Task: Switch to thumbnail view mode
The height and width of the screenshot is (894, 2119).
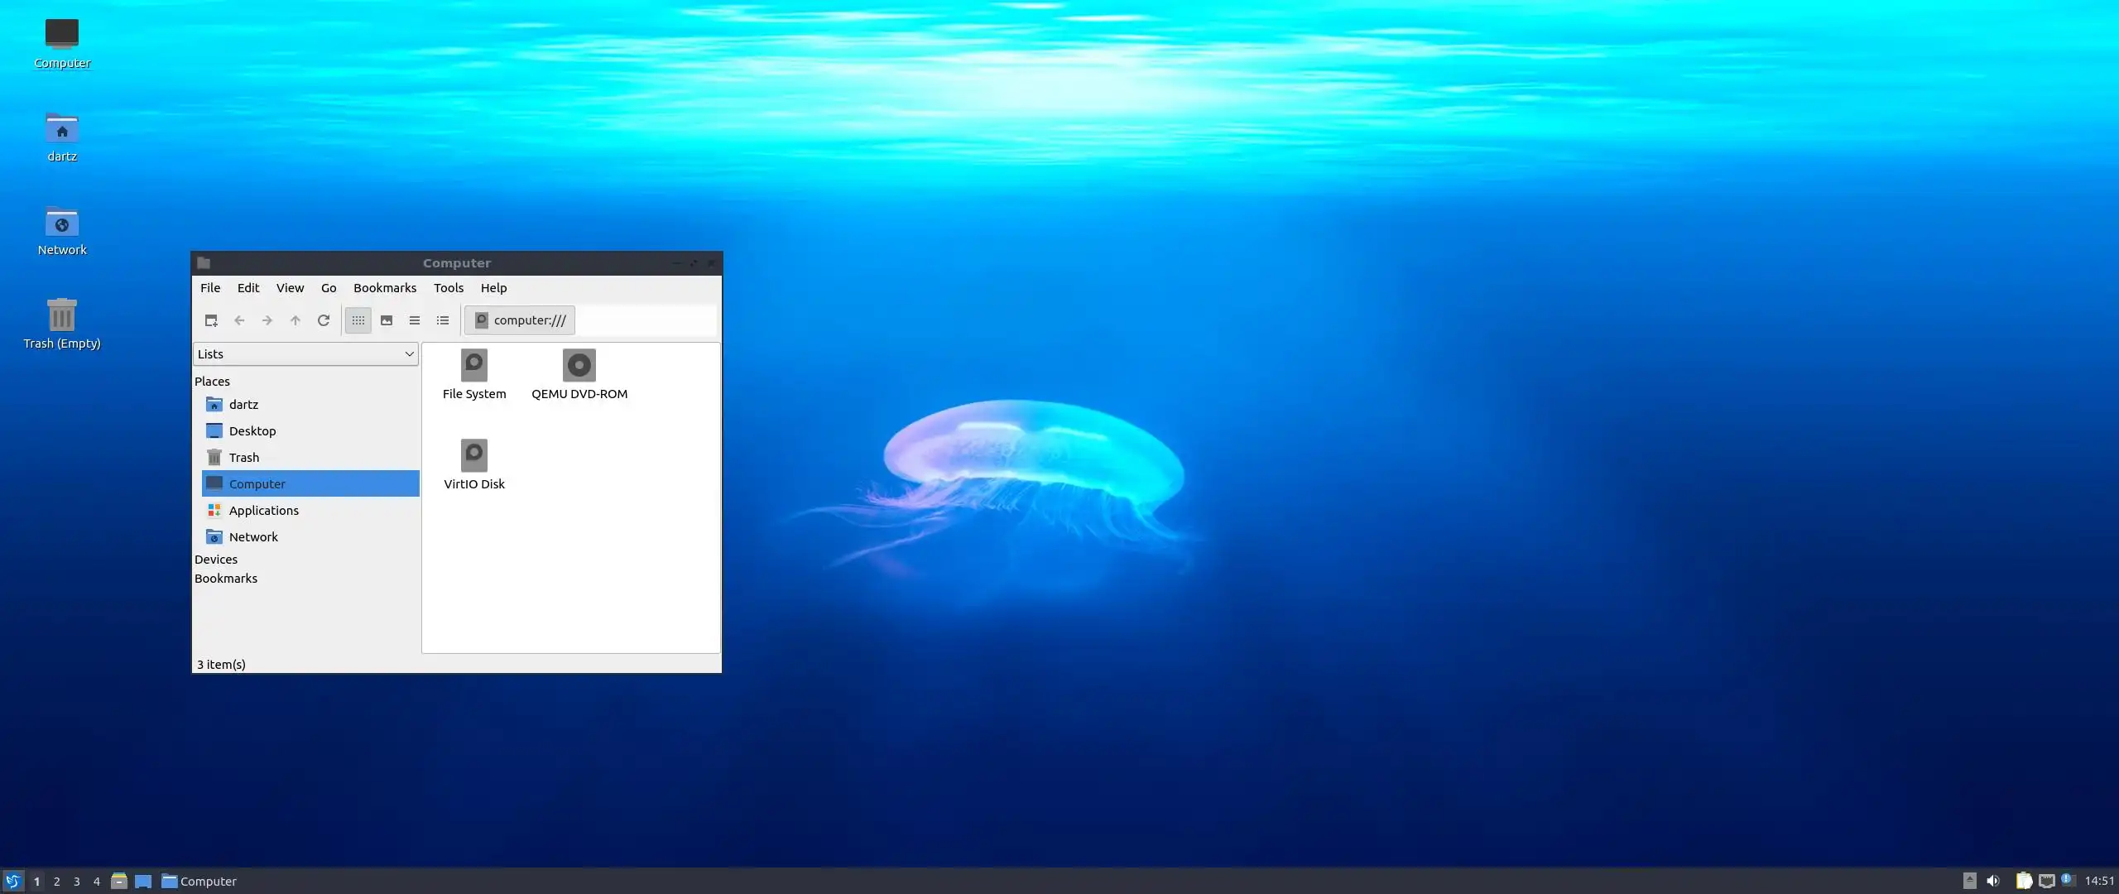Action: pyautogui.click(x=387, y=320)
